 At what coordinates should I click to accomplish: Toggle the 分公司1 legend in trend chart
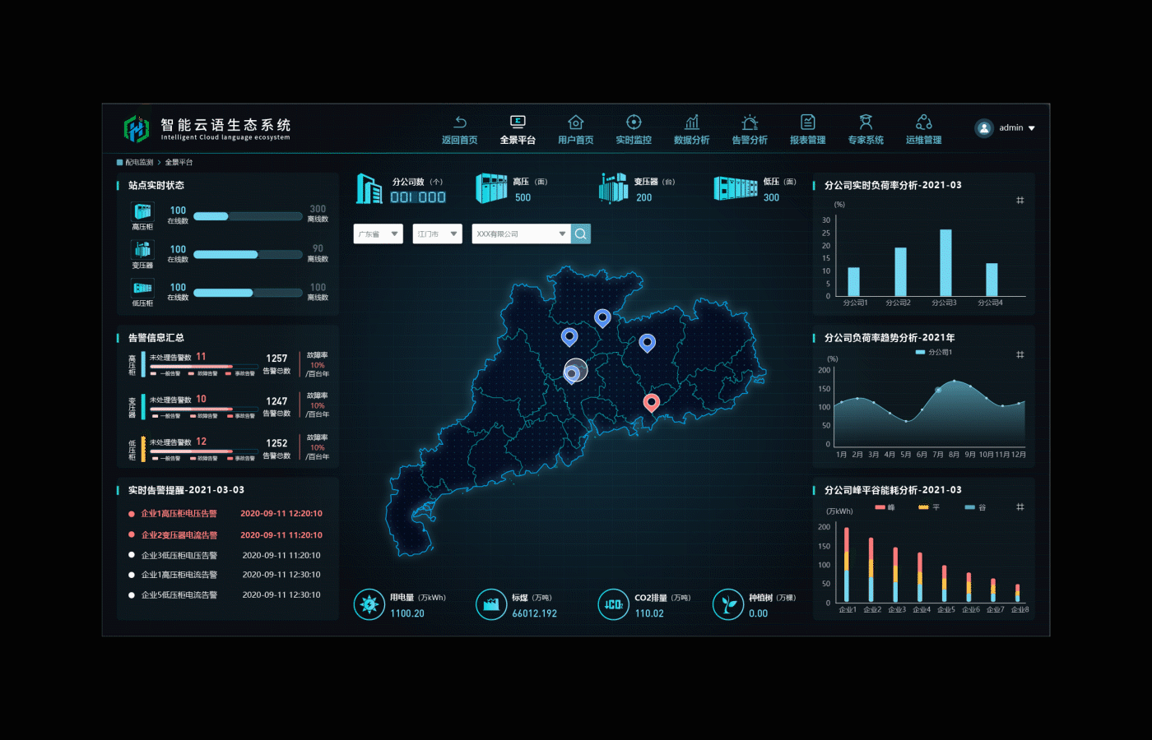pos(934,352)
